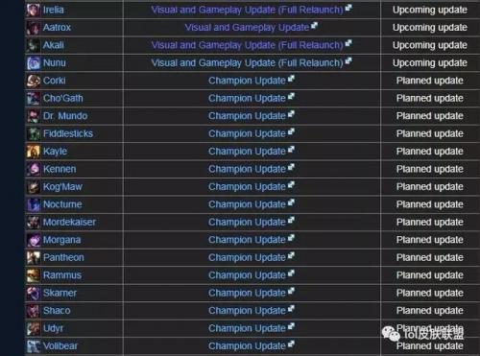
Task: Open the Fiddlesticks champion name link
Action: 68,133
